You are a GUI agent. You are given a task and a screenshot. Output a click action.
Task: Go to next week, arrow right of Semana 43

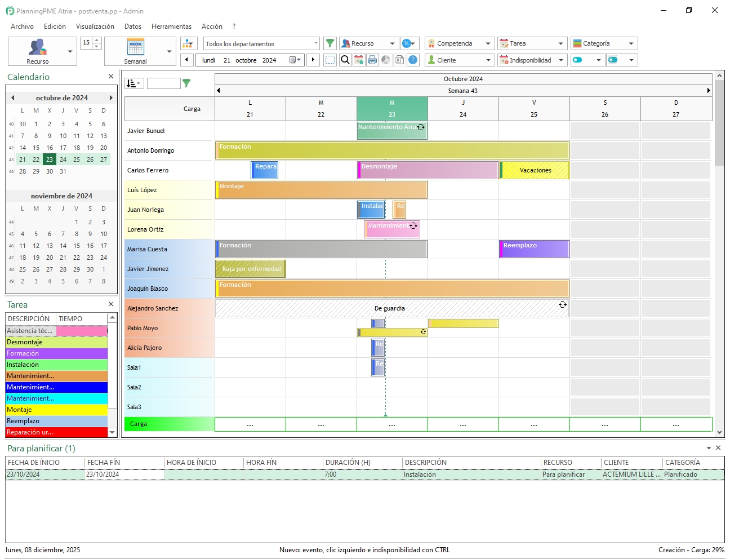(709, 90)
